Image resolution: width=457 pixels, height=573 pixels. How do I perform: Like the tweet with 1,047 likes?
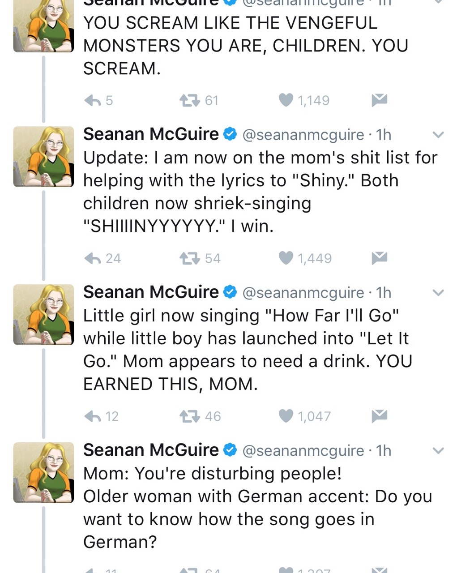click(286, 416)
